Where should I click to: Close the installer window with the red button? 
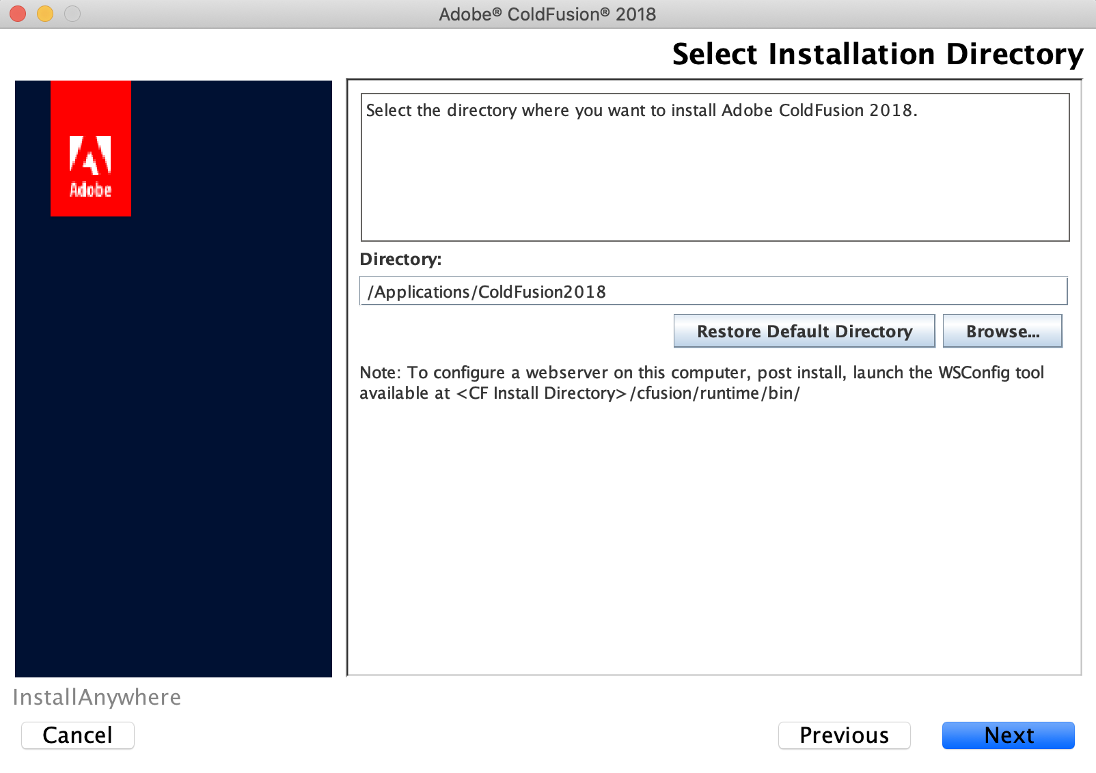click(x=18, y=14)
